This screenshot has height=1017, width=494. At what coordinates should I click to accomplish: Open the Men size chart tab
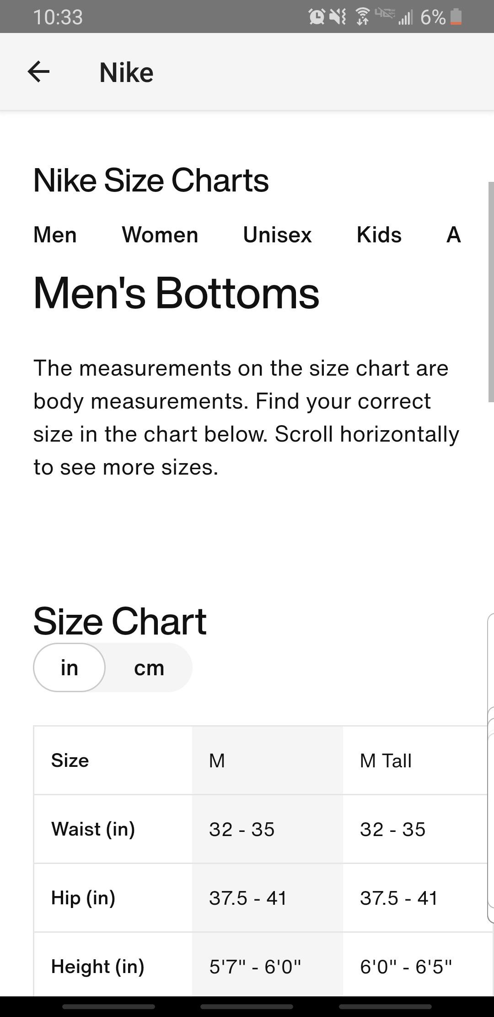pyautogui.click(x=55, y=235)
